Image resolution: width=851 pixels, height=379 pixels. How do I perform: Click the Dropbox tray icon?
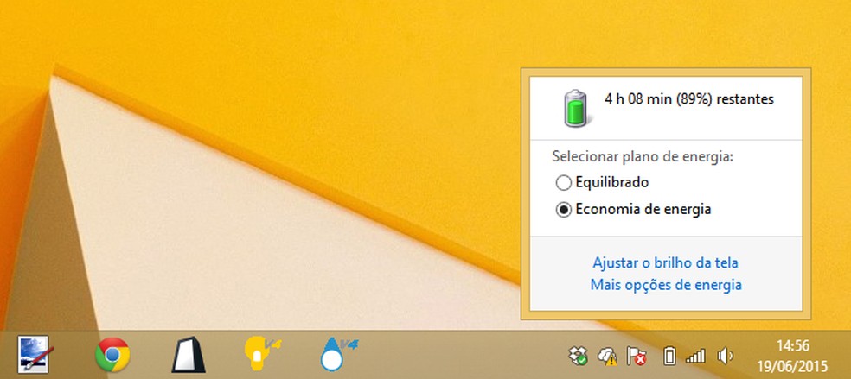click(x=578, y=356)
